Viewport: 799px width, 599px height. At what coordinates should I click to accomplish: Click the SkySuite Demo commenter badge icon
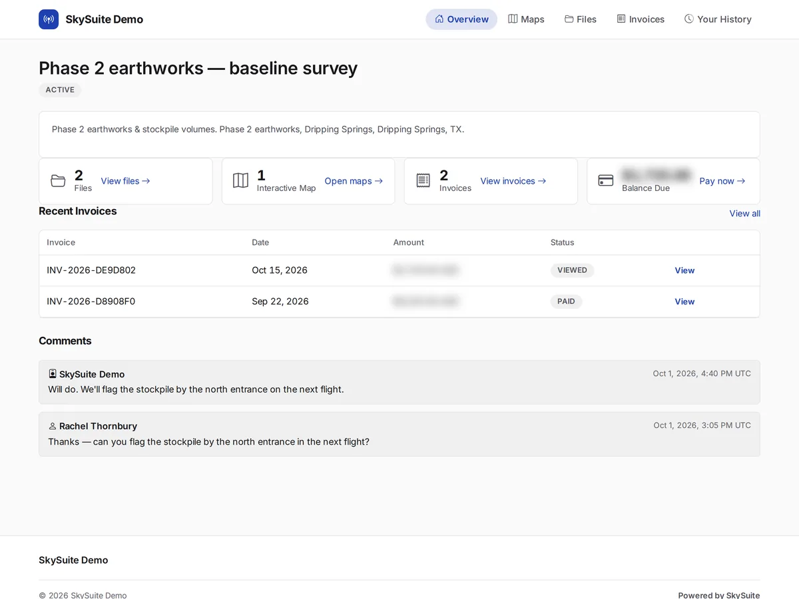coord(53,374)
